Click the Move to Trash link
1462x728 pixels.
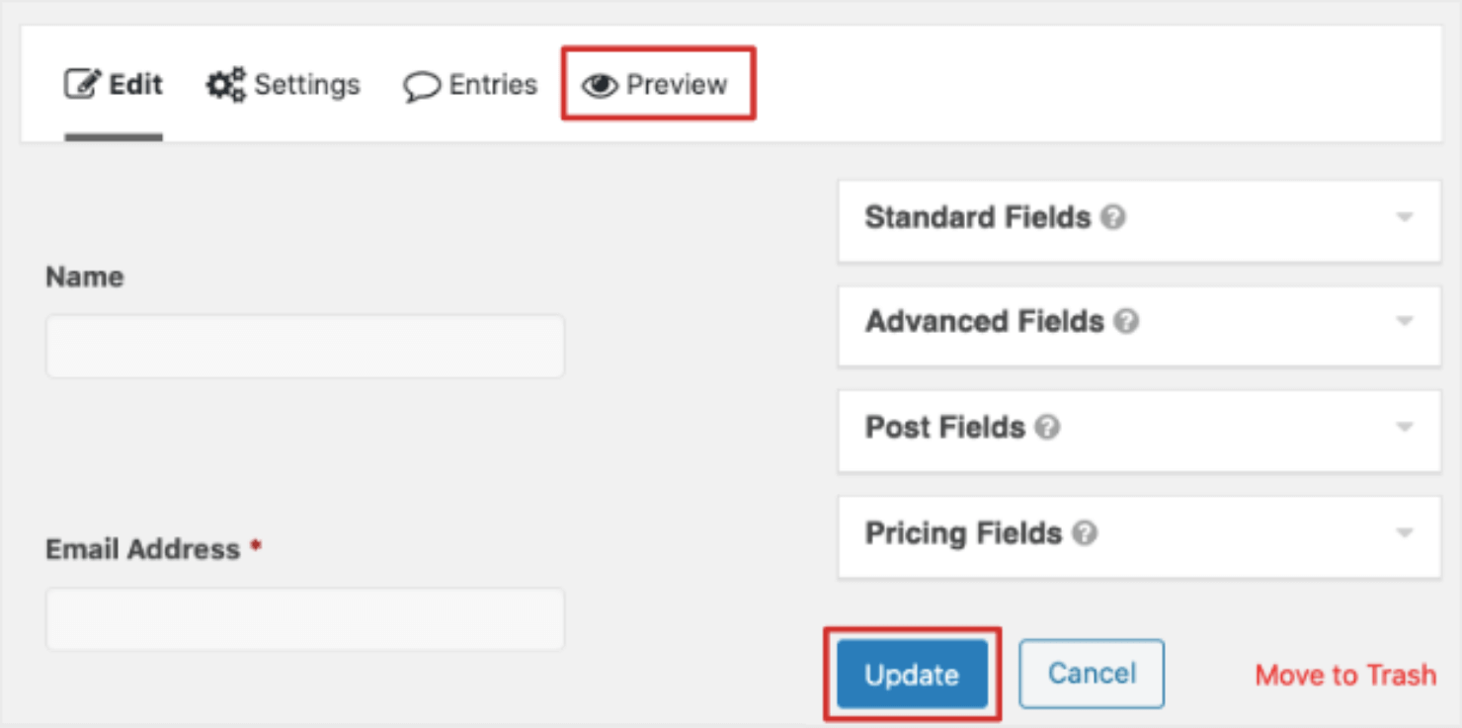pyautogui.click(x=1345, y=676)
